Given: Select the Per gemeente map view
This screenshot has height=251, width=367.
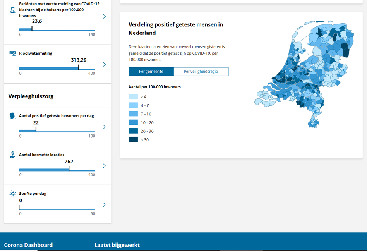Looking at the screenshot, I should click(x=151, y=72).
